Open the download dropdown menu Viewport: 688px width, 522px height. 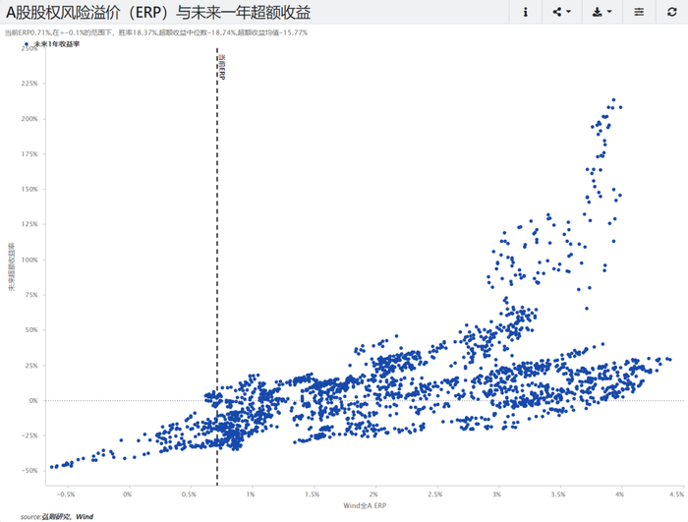tap(602, 12)
